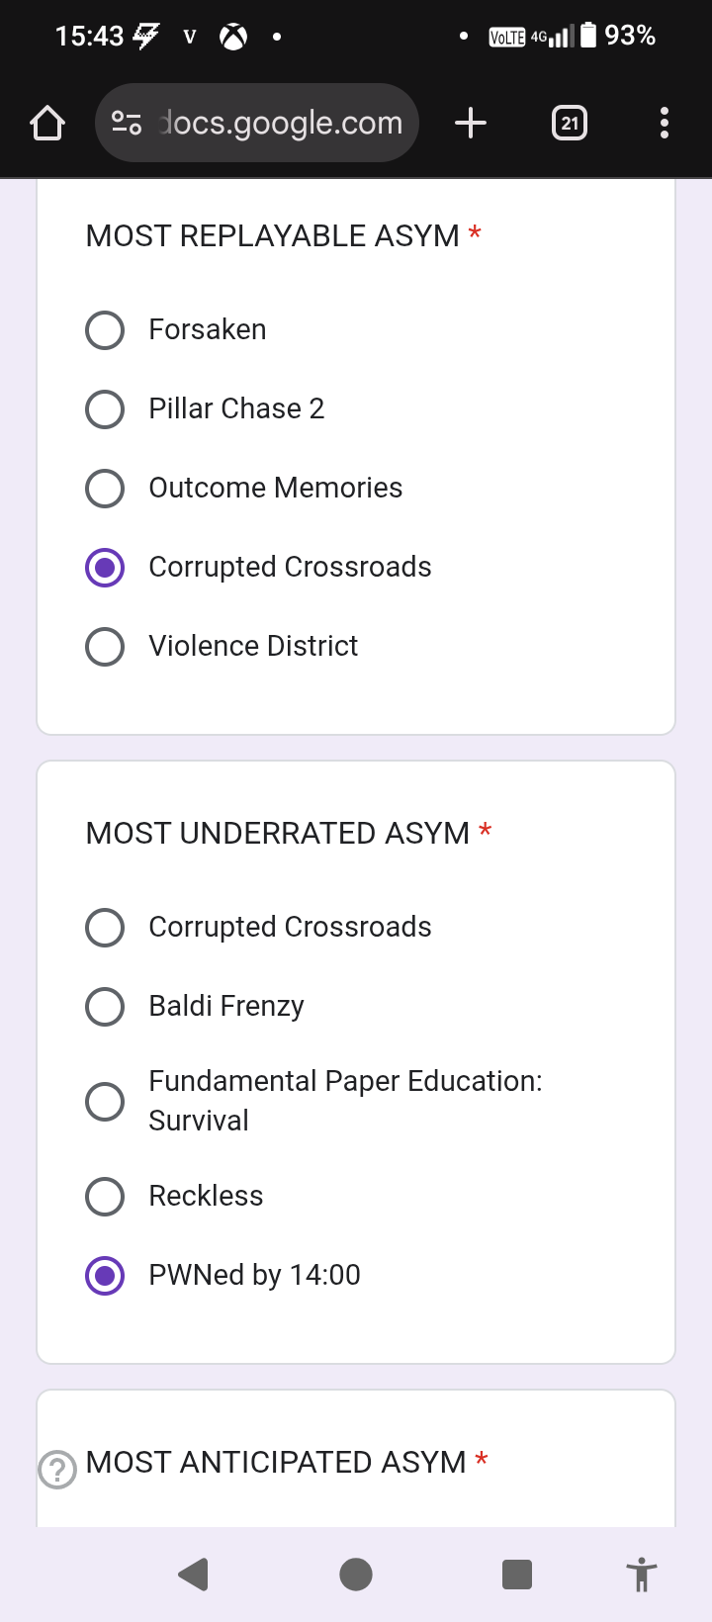Image resolution: width=712 pixels, height=1622 pixels.
Task: Tap the site info icon in address bar
Action: (127, 124)
